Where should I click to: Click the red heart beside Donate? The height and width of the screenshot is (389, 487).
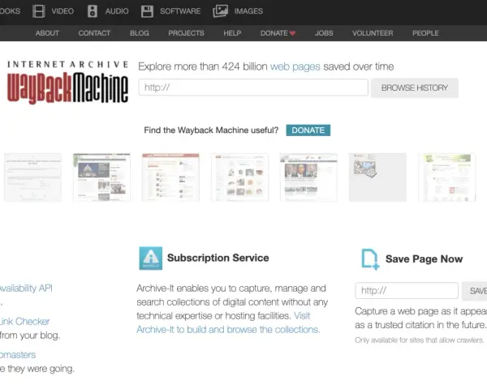(292, 33)
